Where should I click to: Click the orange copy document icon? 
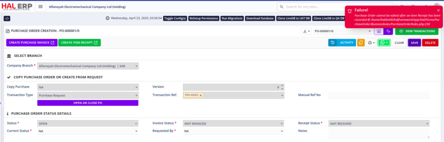(361, 43)
